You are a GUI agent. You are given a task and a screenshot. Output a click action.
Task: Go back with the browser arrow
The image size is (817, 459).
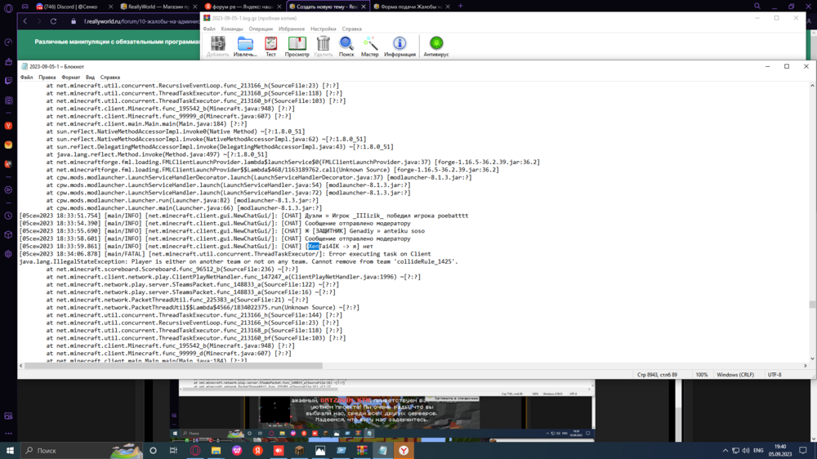pyautogui.click(x=25, y=21)
